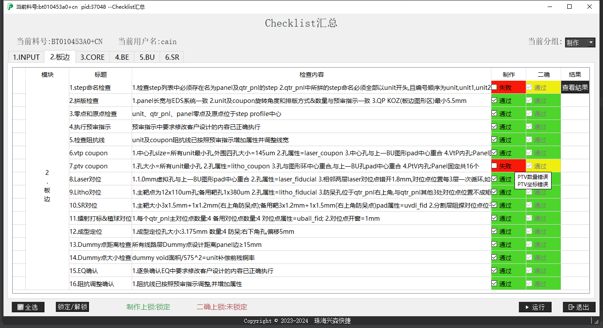Screen dimensions: 603x328
Task: Switch to the 1.INPUT tab
Action: 26,57
